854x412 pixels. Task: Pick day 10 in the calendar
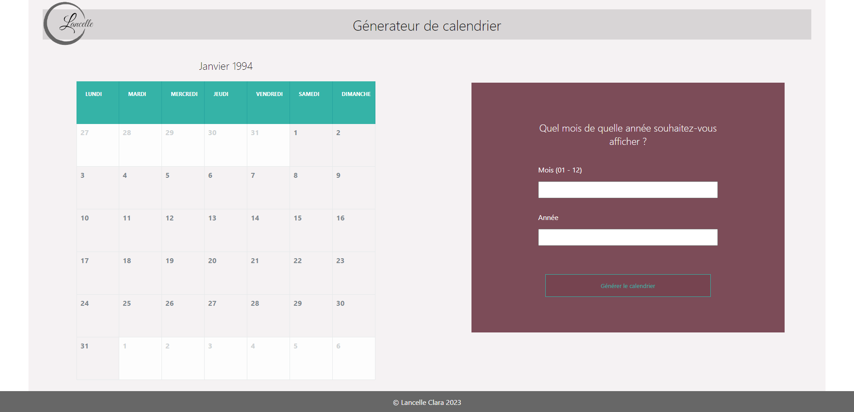[97, 231]
